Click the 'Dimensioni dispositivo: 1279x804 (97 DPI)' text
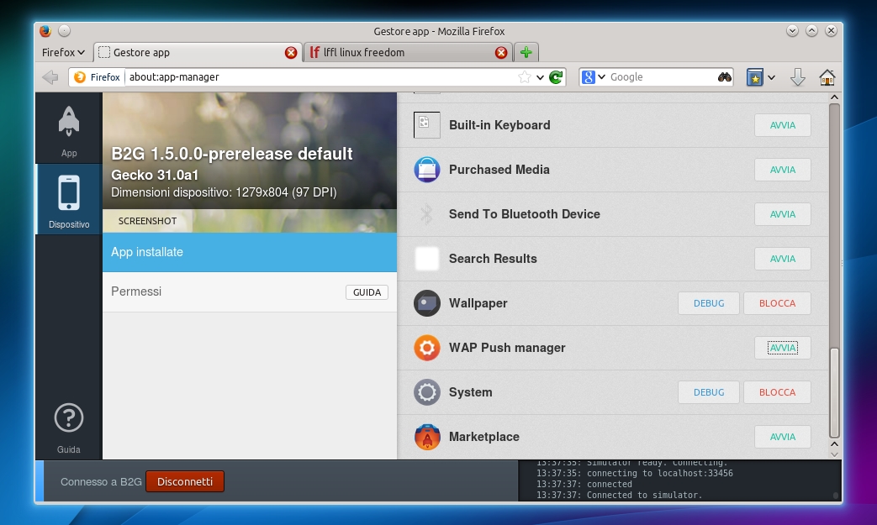The image size is (877, 525). (224, 192)
